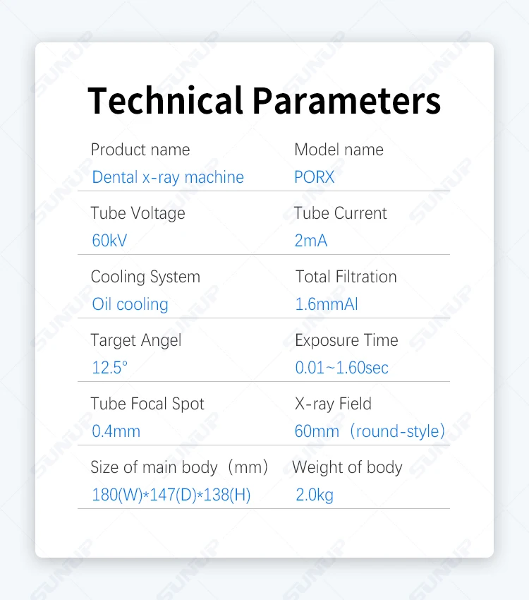Click the Model name label

(x=339, y=150)
